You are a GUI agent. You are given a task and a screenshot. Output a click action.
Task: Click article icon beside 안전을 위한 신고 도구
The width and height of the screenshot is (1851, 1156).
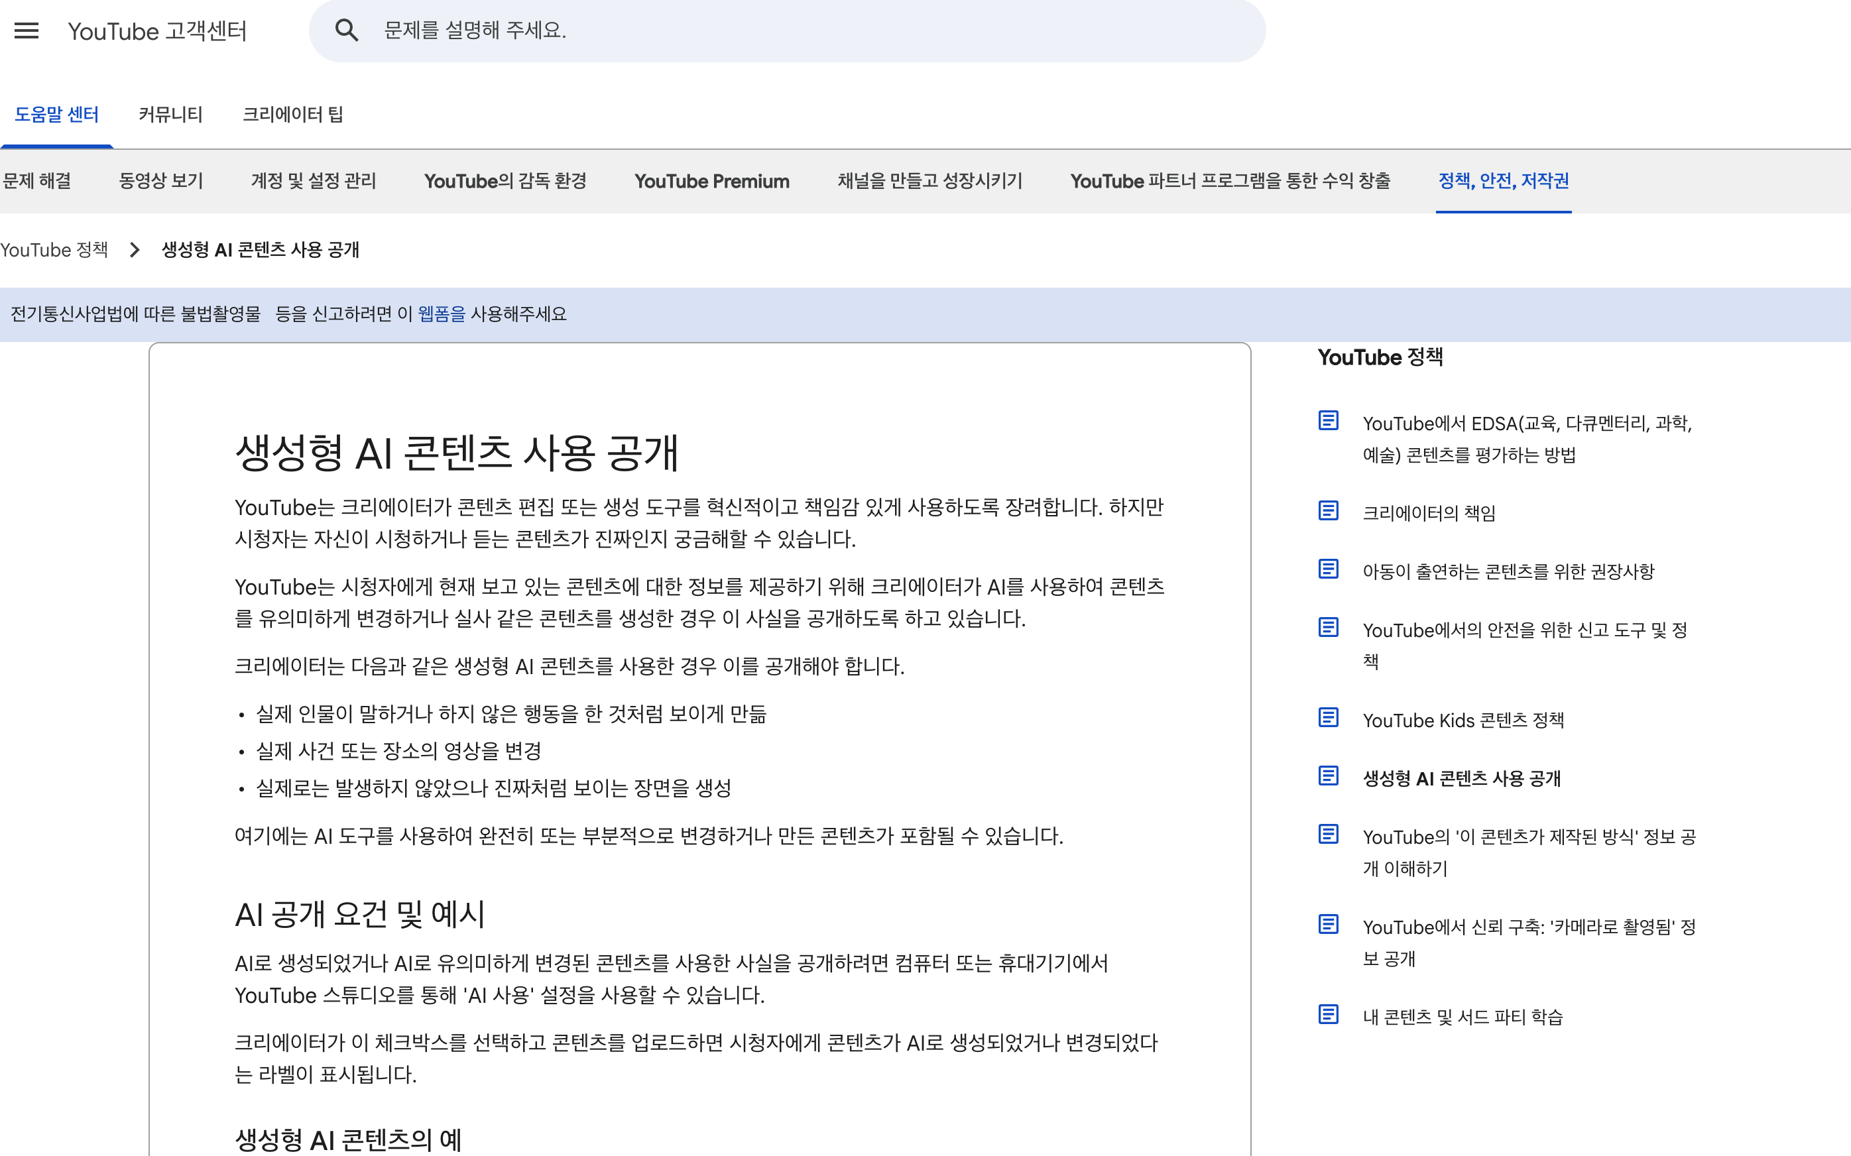1328,627
